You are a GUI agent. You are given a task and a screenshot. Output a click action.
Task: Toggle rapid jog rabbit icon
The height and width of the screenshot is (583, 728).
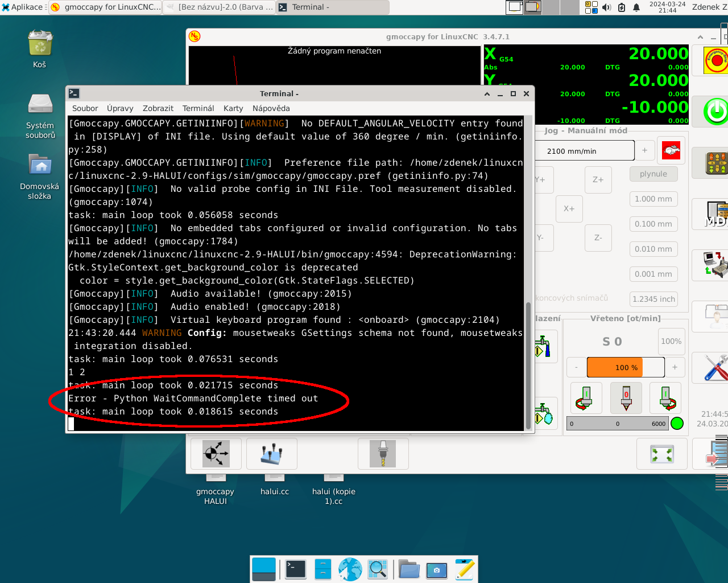tap(671, 151)
